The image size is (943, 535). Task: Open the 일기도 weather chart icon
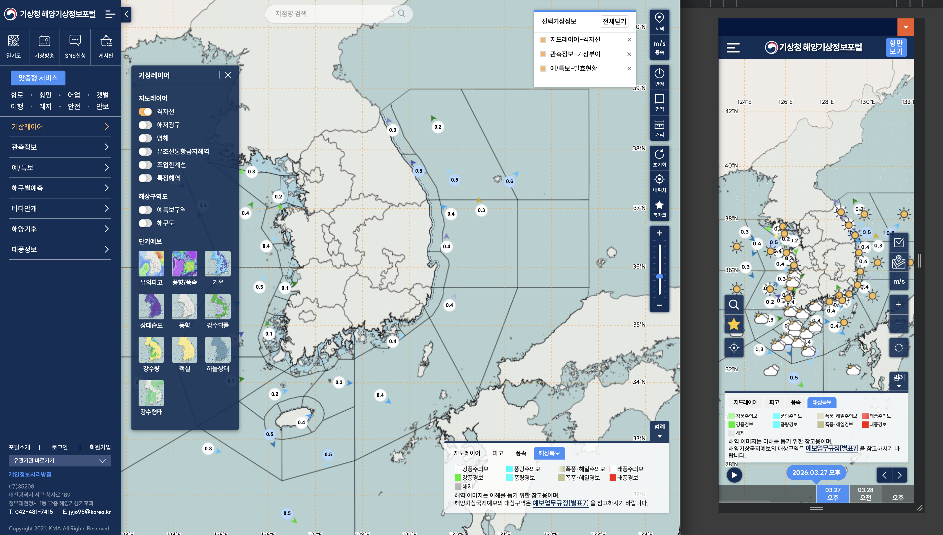tap(14, 41)
